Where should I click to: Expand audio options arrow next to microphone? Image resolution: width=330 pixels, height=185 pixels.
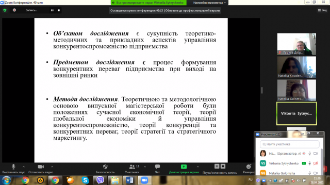(24, 166)
